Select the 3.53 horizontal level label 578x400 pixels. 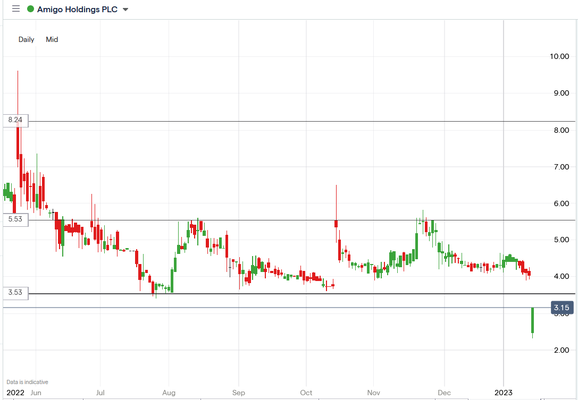click(15, 293)
